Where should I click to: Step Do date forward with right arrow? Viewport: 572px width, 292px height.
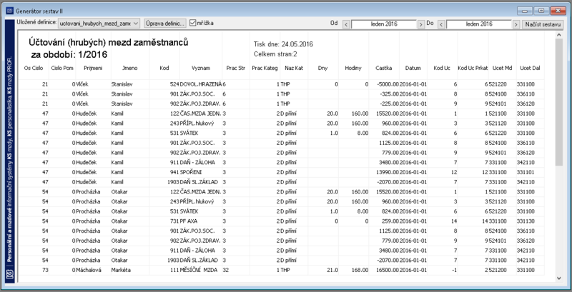[516, 25]
